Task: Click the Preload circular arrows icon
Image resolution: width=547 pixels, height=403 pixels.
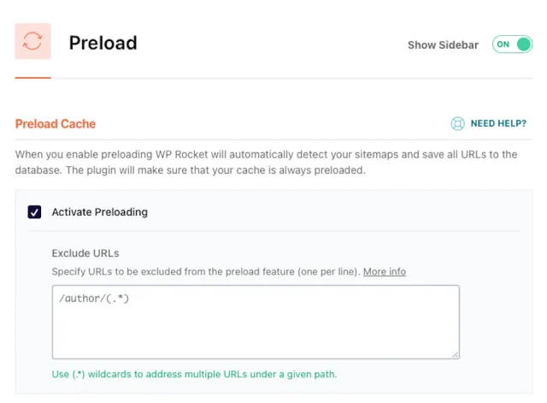Action: tap(32, 41)
